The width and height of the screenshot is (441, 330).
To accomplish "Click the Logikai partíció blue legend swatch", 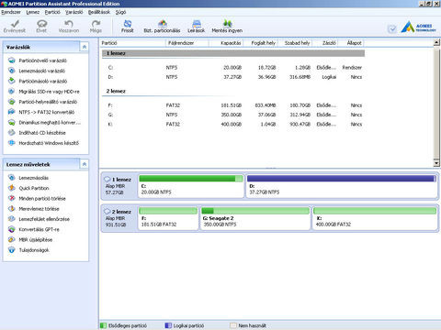I will pos(168,325).
